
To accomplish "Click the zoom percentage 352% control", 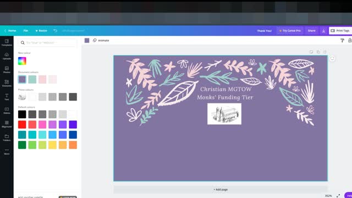I will [x=328, y=196].
